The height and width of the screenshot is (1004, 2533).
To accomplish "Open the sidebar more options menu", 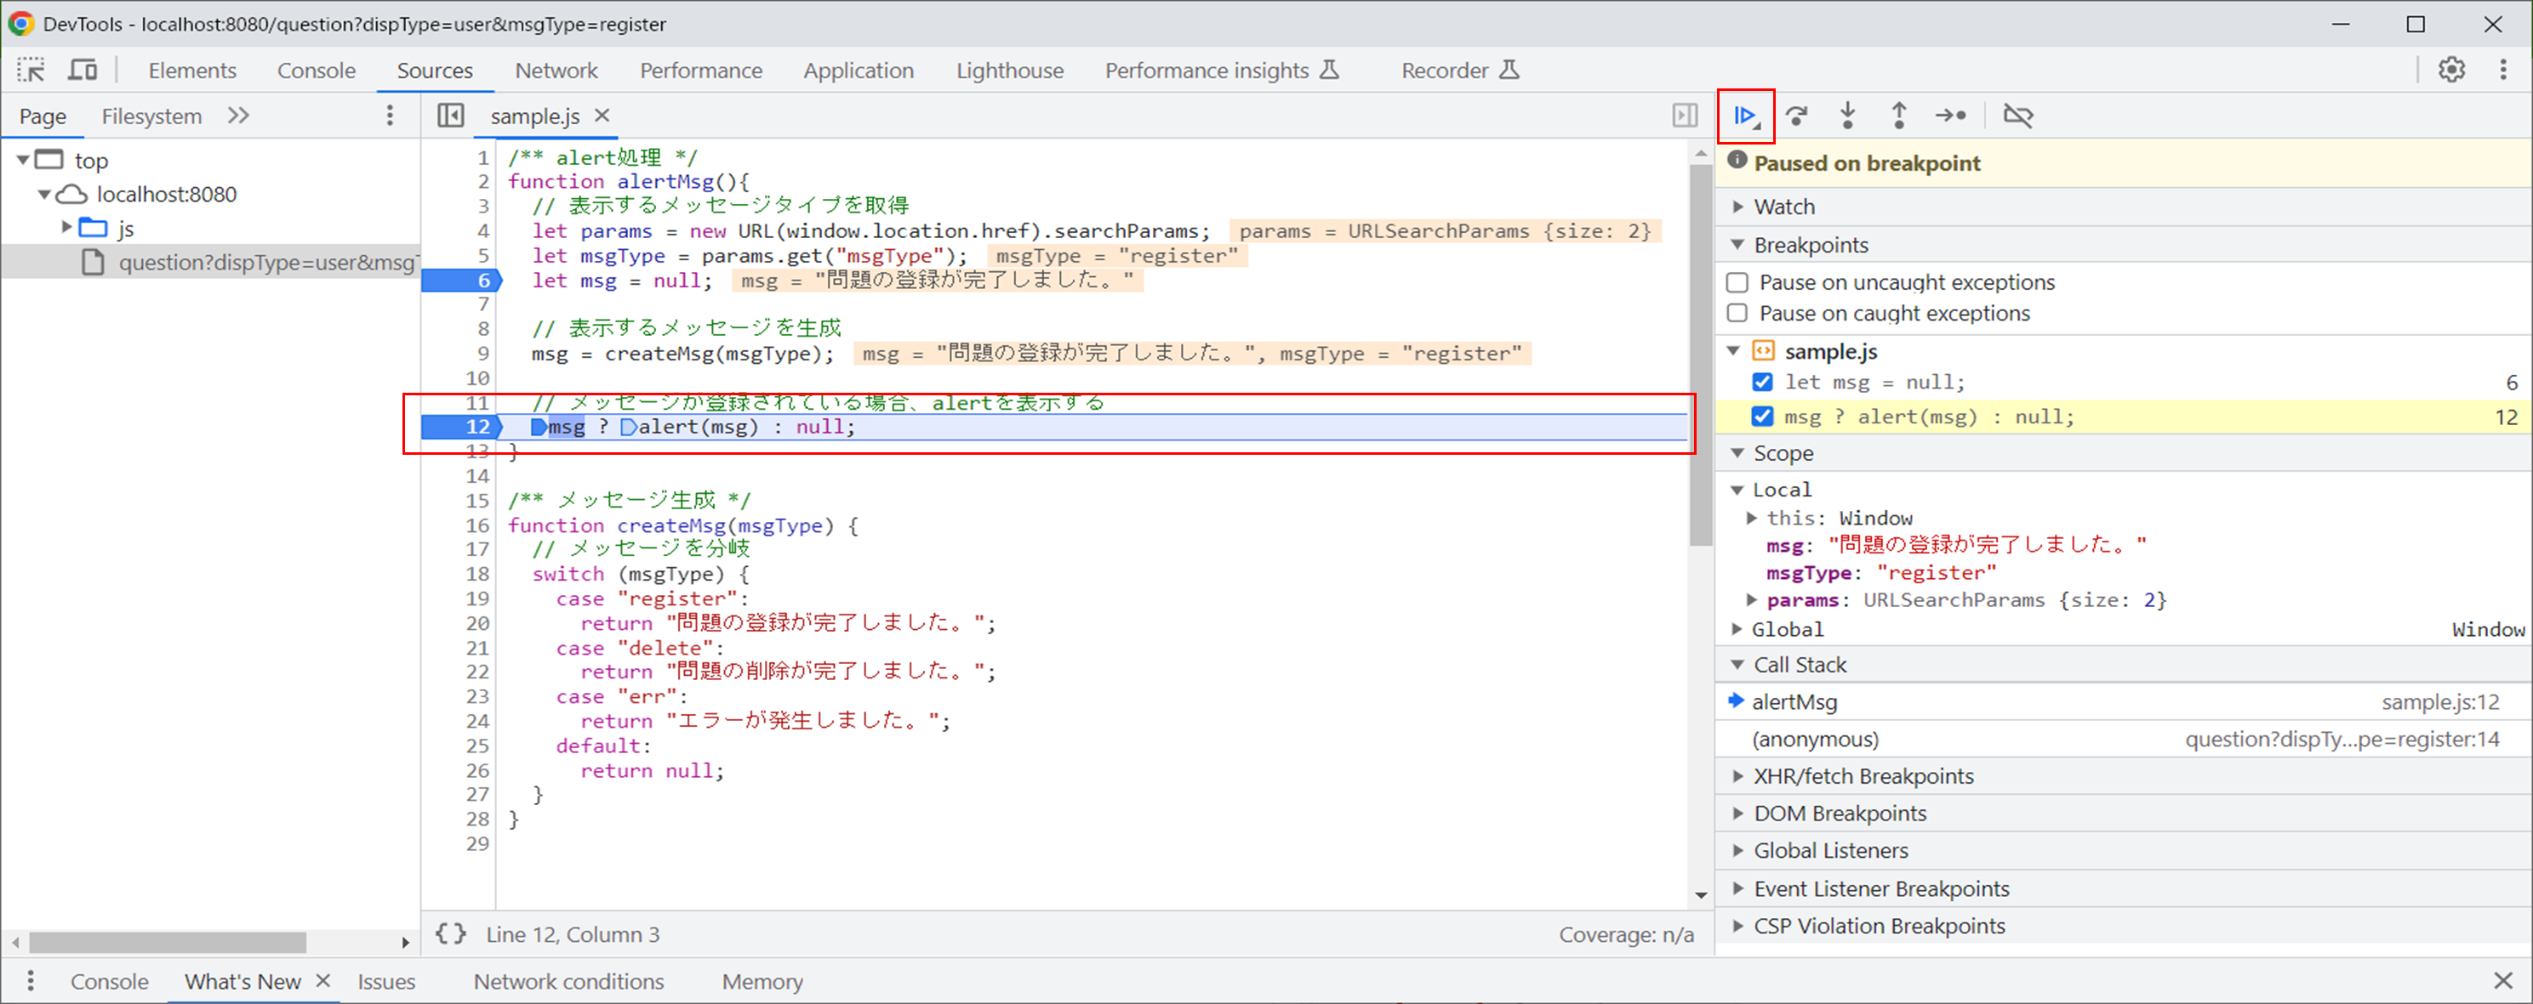I will click(390, 115).
